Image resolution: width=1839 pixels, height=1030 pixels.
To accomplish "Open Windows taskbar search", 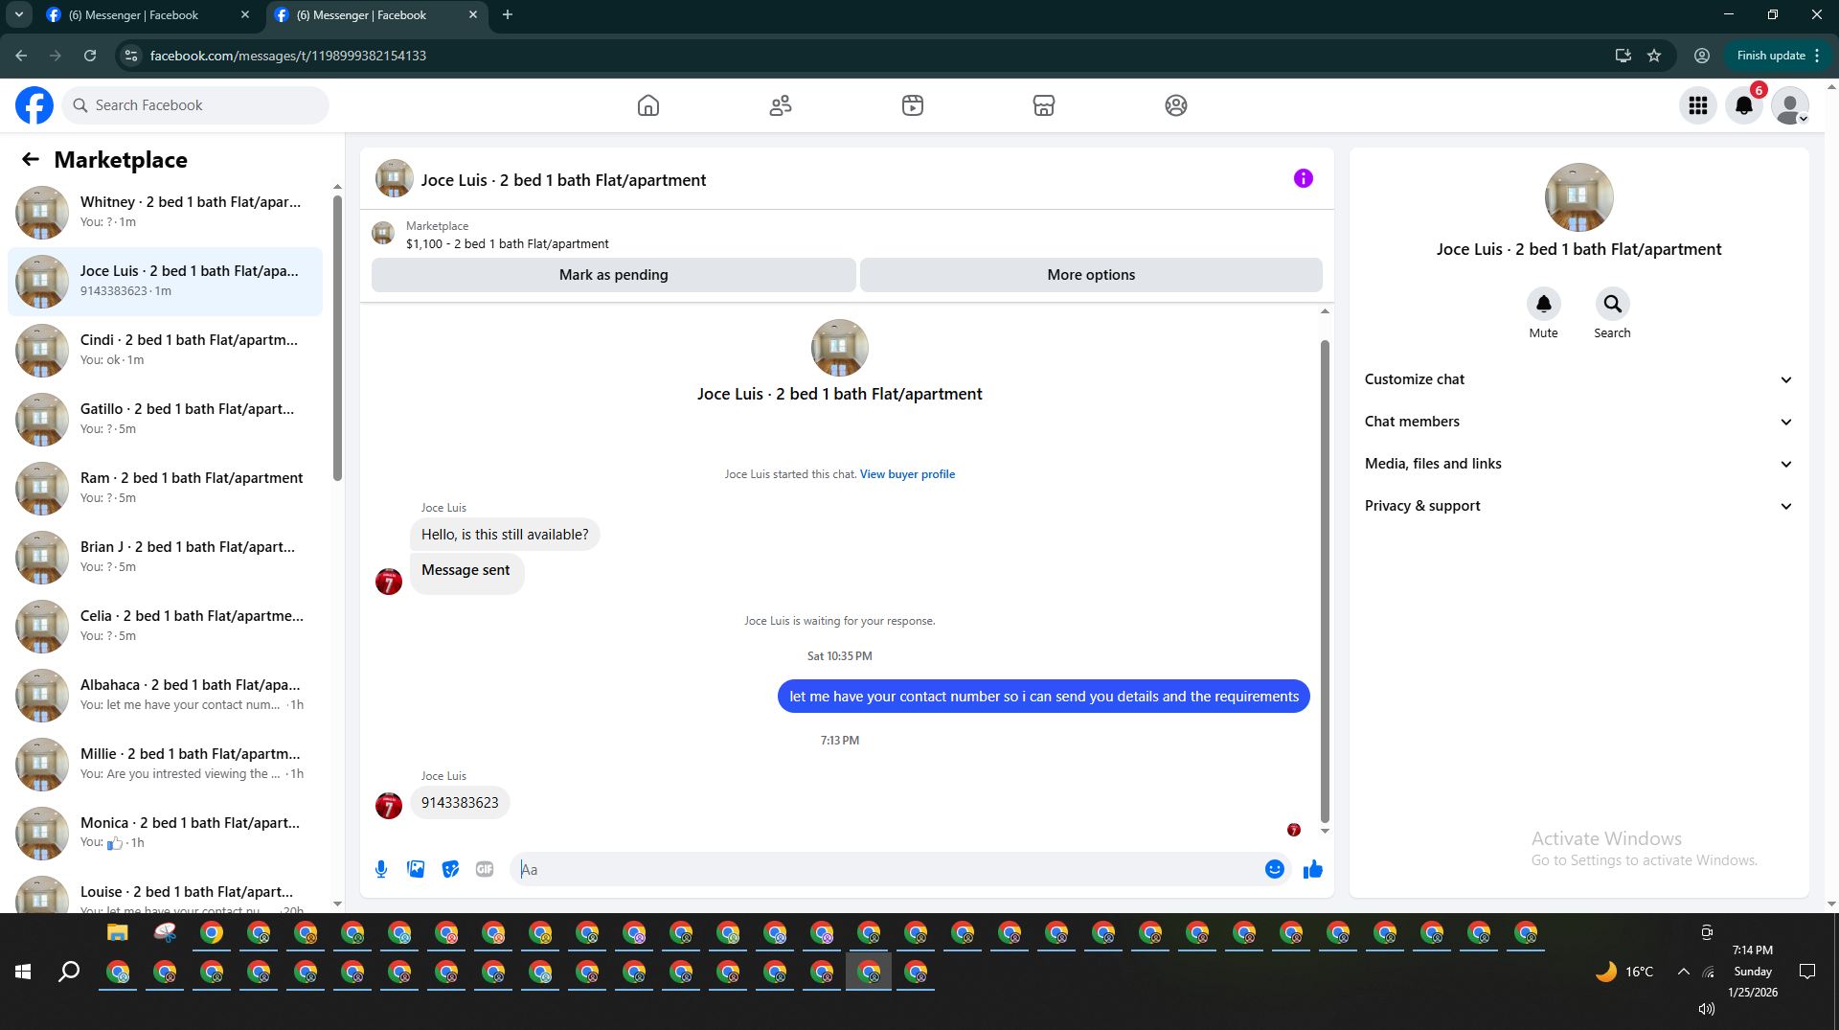I will (x=69, y=972).
